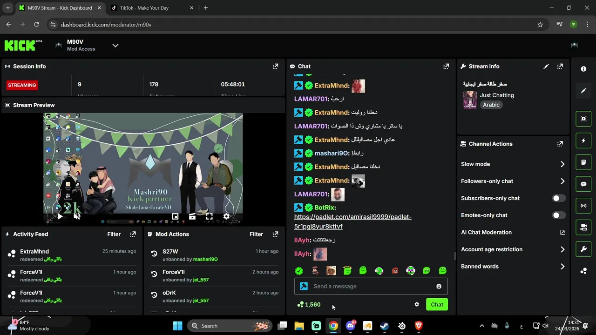Select the wrench sidebar icon
This screenshot has width=596, height=335.
coord(583,249)
